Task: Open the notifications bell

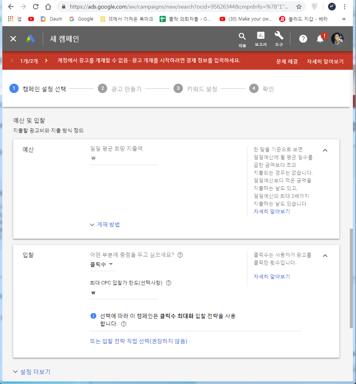Action: [x=320, y=39]
